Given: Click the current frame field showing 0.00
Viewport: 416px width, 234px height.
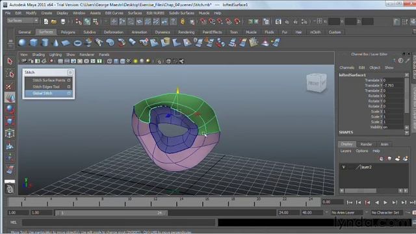Looking at the screenshot, I should [333, 202].
